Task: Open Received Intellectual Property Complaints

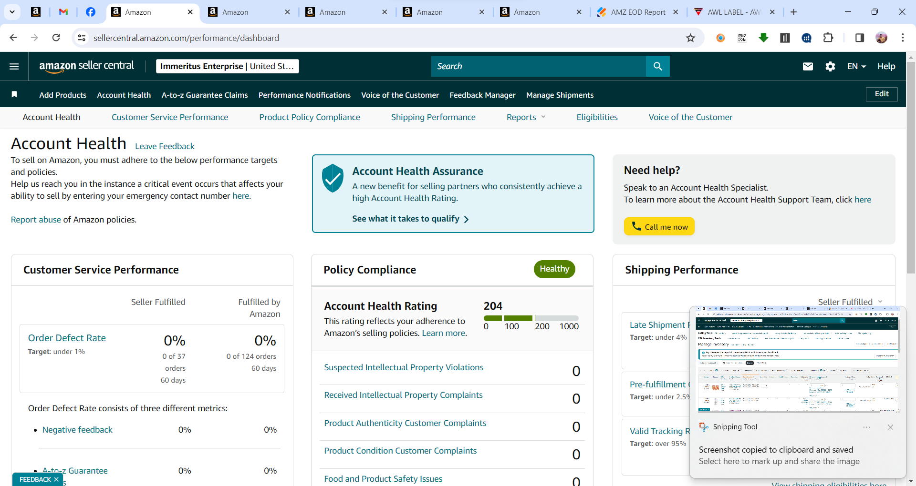Action: 403,395
